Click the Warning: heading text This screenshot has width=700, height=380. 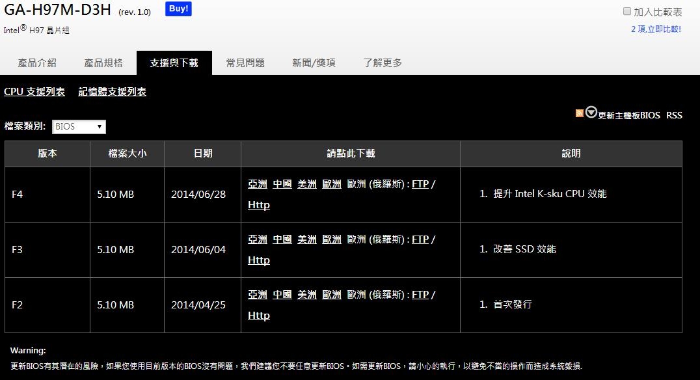(x=28, y=351)
